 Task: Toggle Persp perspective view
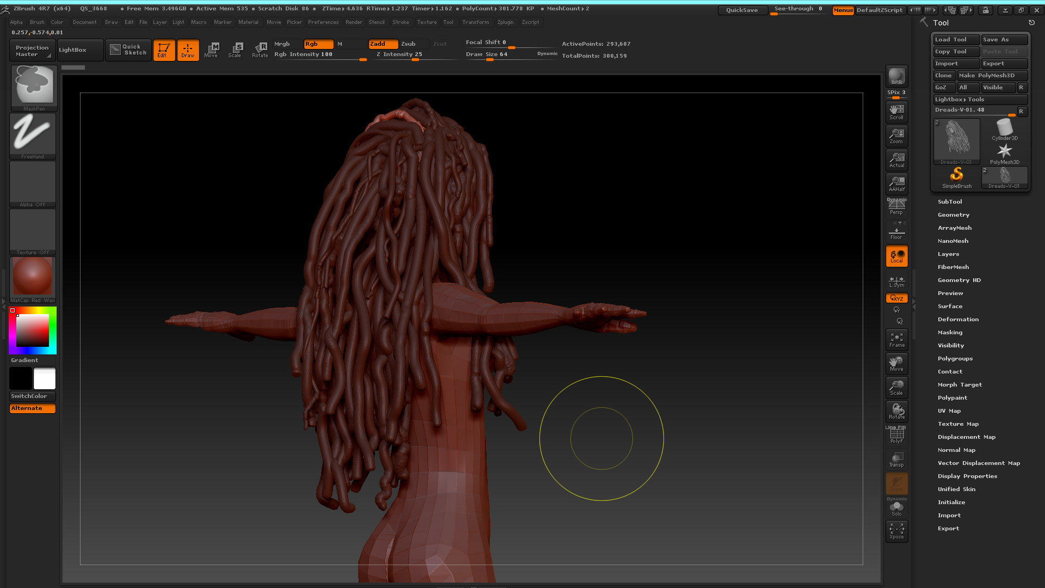(896, 207)
